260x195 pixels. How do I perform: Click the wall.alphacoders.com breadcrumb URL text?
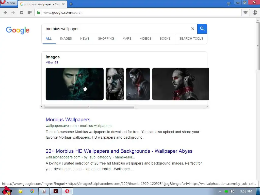pyautogui.click(x=90, y=157)
